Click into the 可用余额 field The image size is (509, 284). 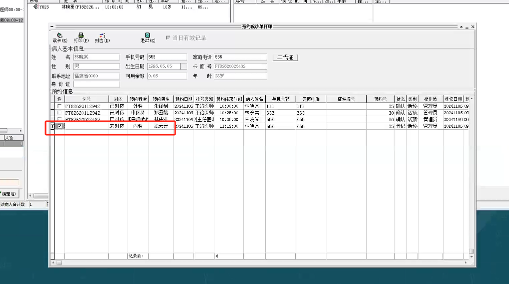click(167, 76)
